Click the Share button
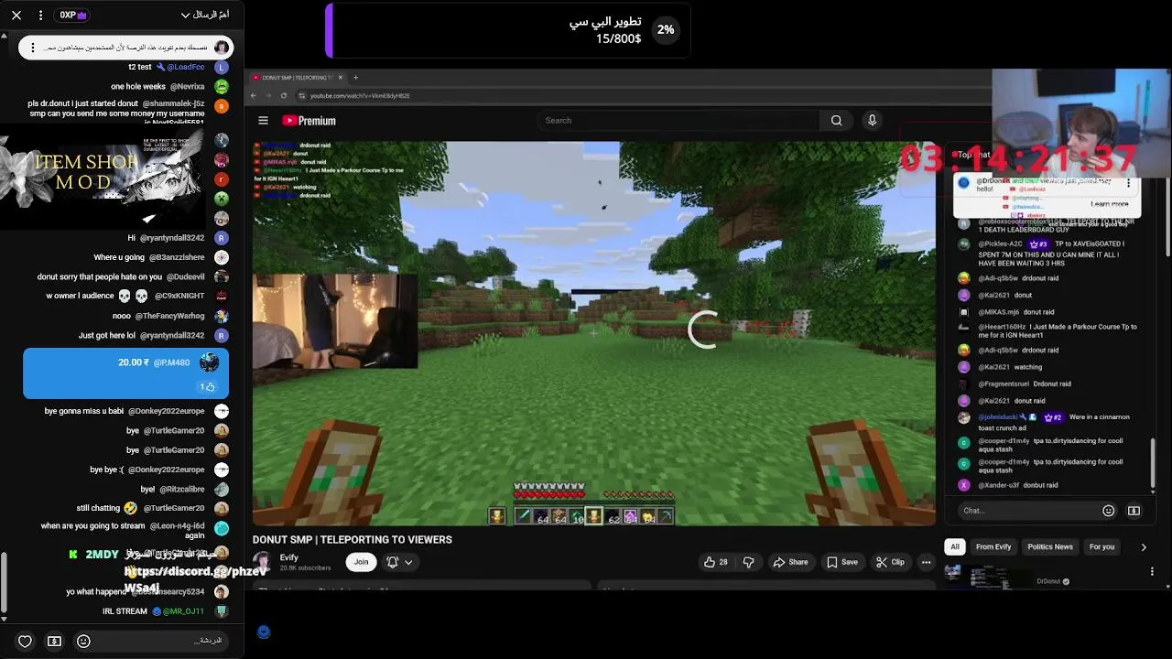This screenshot has width=1172, height=659. click(790, 562)
